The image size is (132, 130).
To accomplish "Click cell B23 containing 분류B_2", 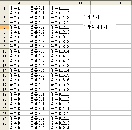I will pos(40,113).
